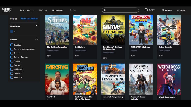Expand the Jeux vidéo dropdown chevron
The width and height of the screenshot is (191, 107).
[32, 11]
